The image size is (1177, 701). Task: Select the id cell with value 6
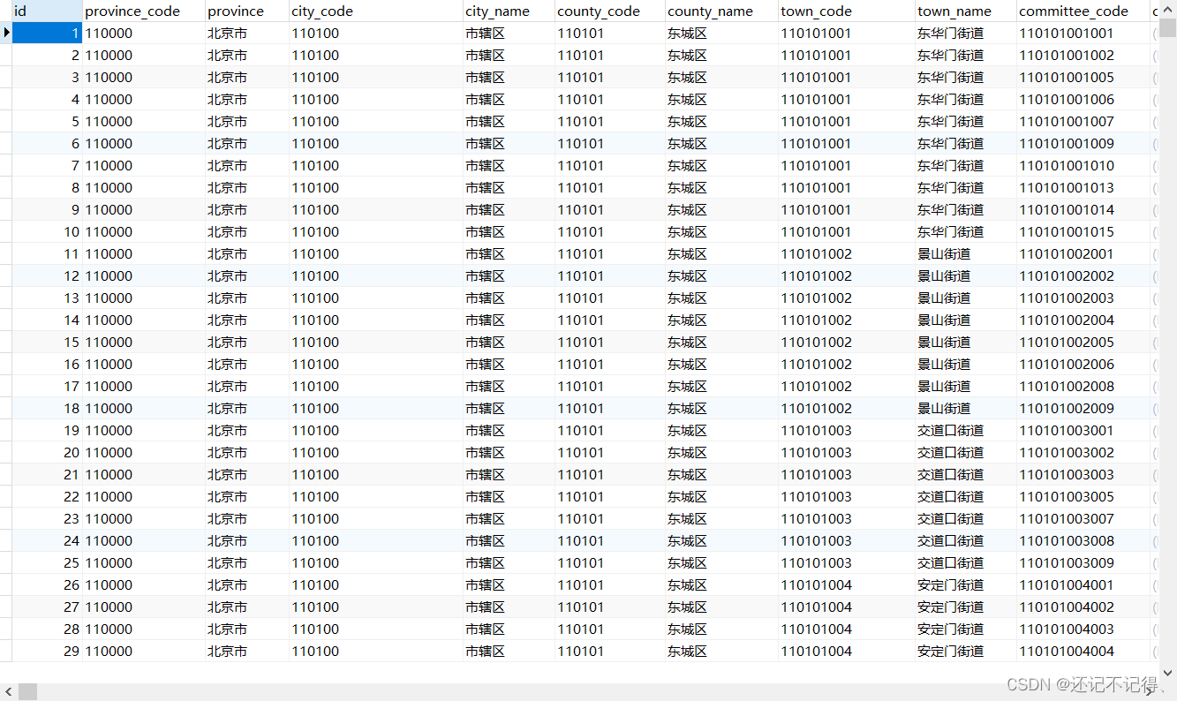[47, 143]
